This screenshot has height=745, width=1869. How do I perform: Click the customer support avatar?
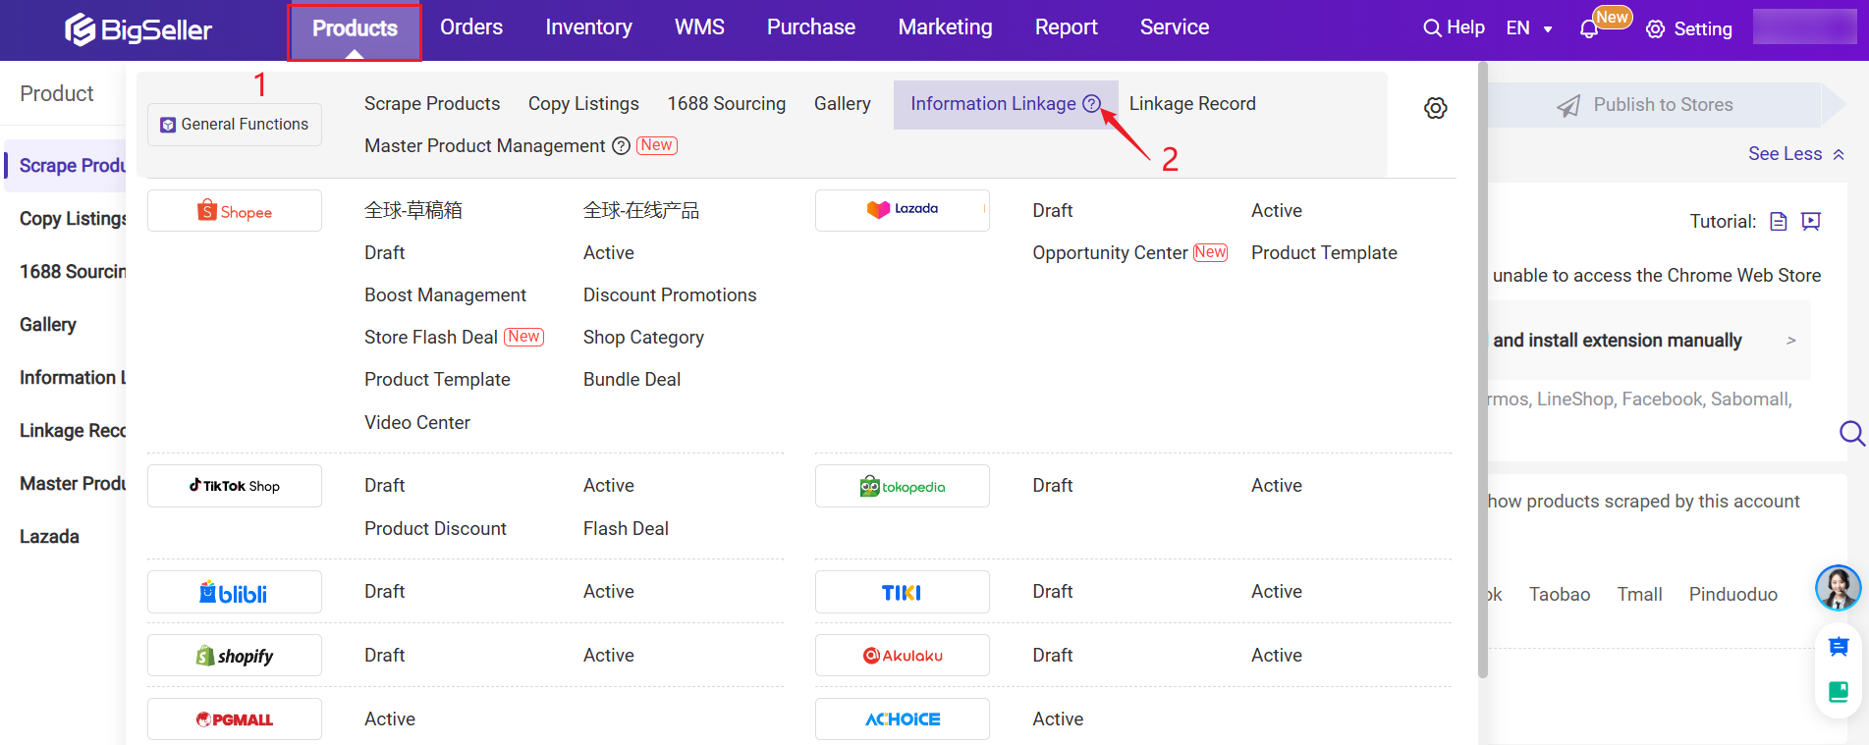pos(1838,588)
